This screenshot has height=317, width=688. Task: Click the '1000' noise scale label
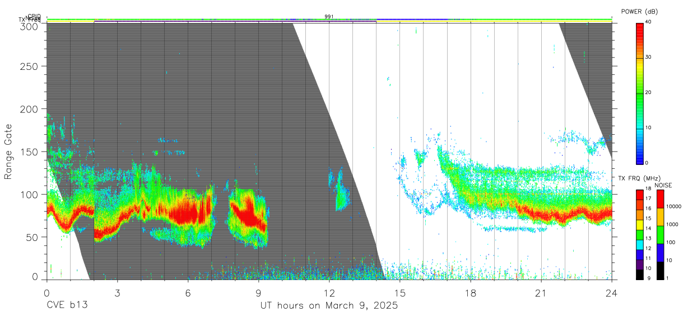(672, 225)
